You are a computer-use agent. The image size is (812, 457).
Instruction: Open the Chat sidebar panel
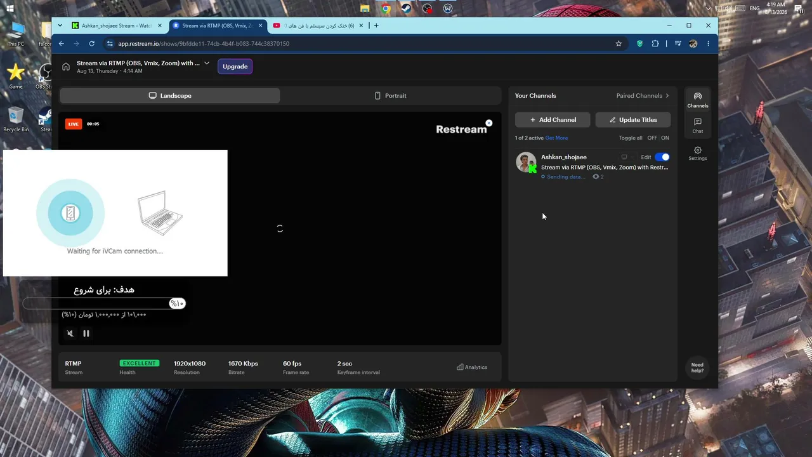(697, 126)
